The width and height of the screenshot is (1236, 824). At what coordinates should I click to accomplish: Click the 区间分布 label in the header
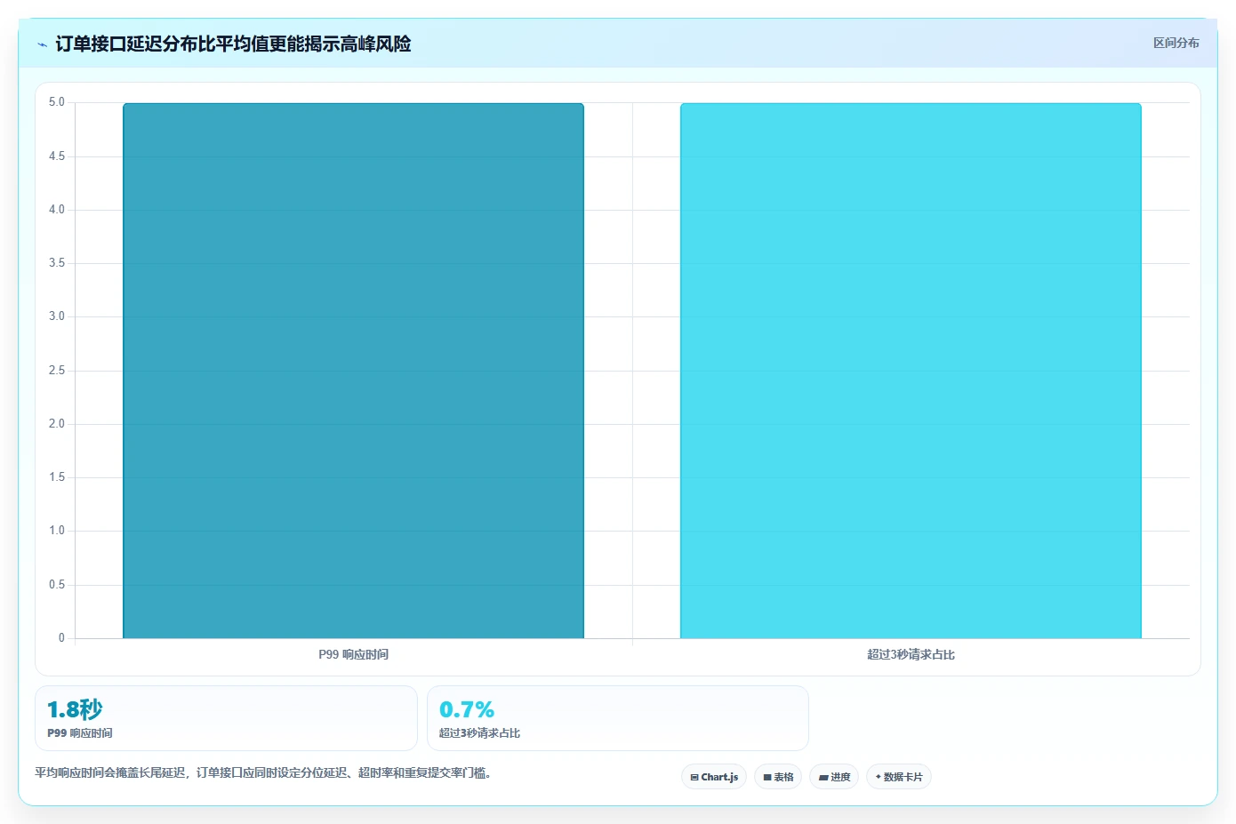(1176, 43)
